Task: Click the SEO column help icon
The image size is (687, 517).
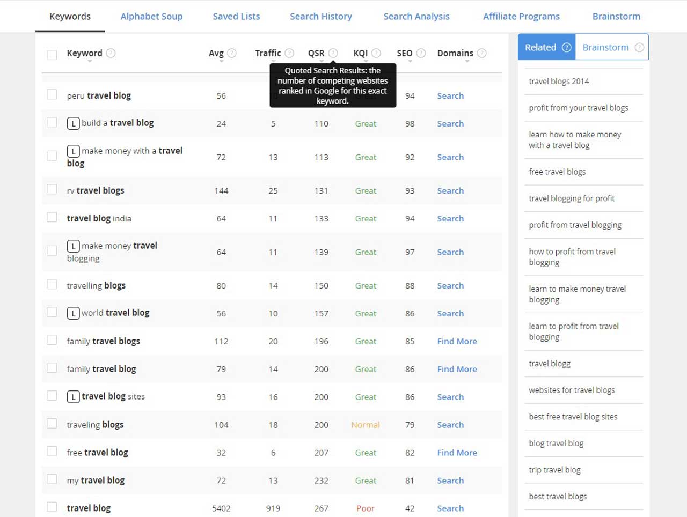Action: 421,53
